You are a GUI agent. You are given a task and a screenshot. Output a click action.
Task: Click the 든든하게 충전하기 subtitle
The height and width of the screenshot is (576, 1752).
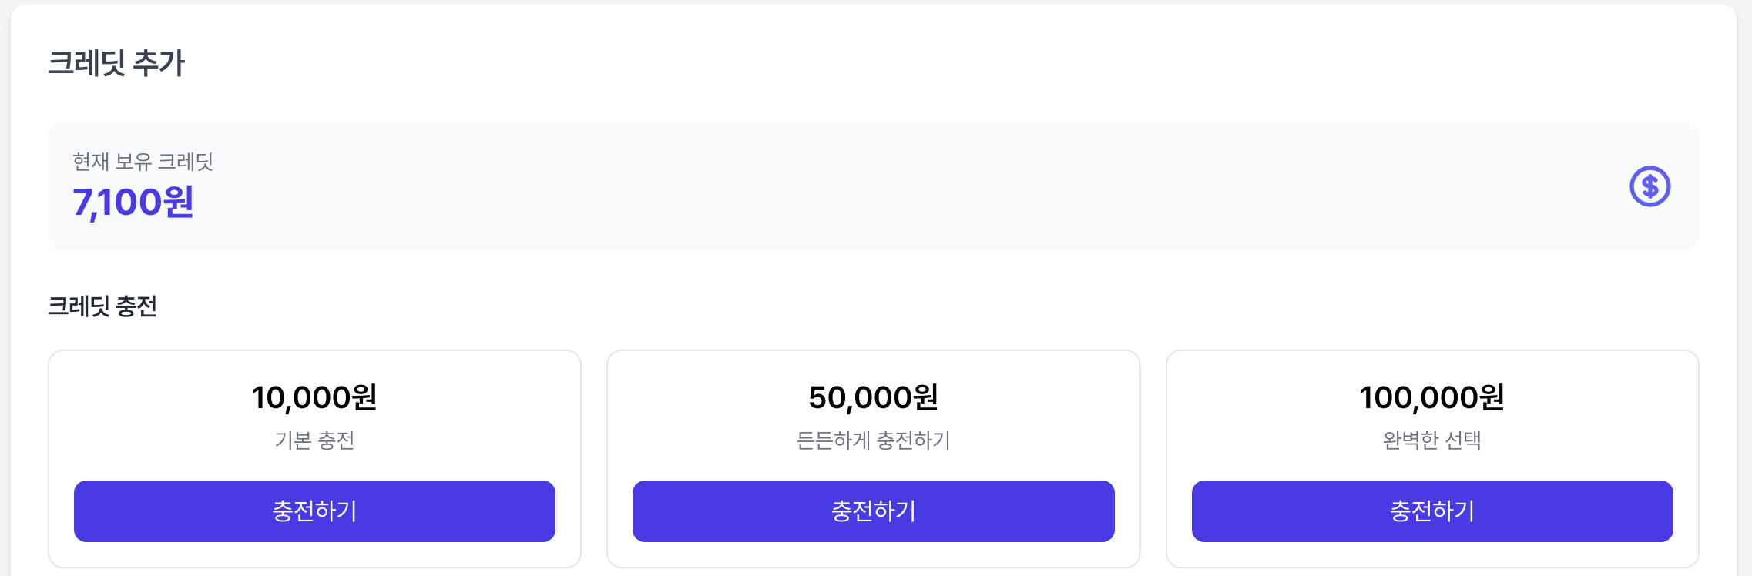tap(873, 440)
